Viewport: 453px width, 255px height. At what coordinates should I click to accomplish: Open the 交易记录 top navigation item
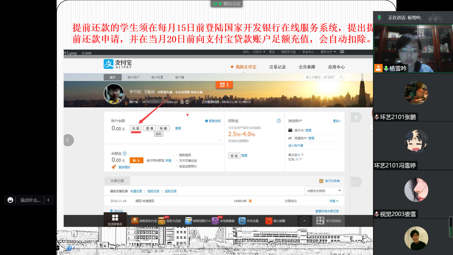coord(277,67)
